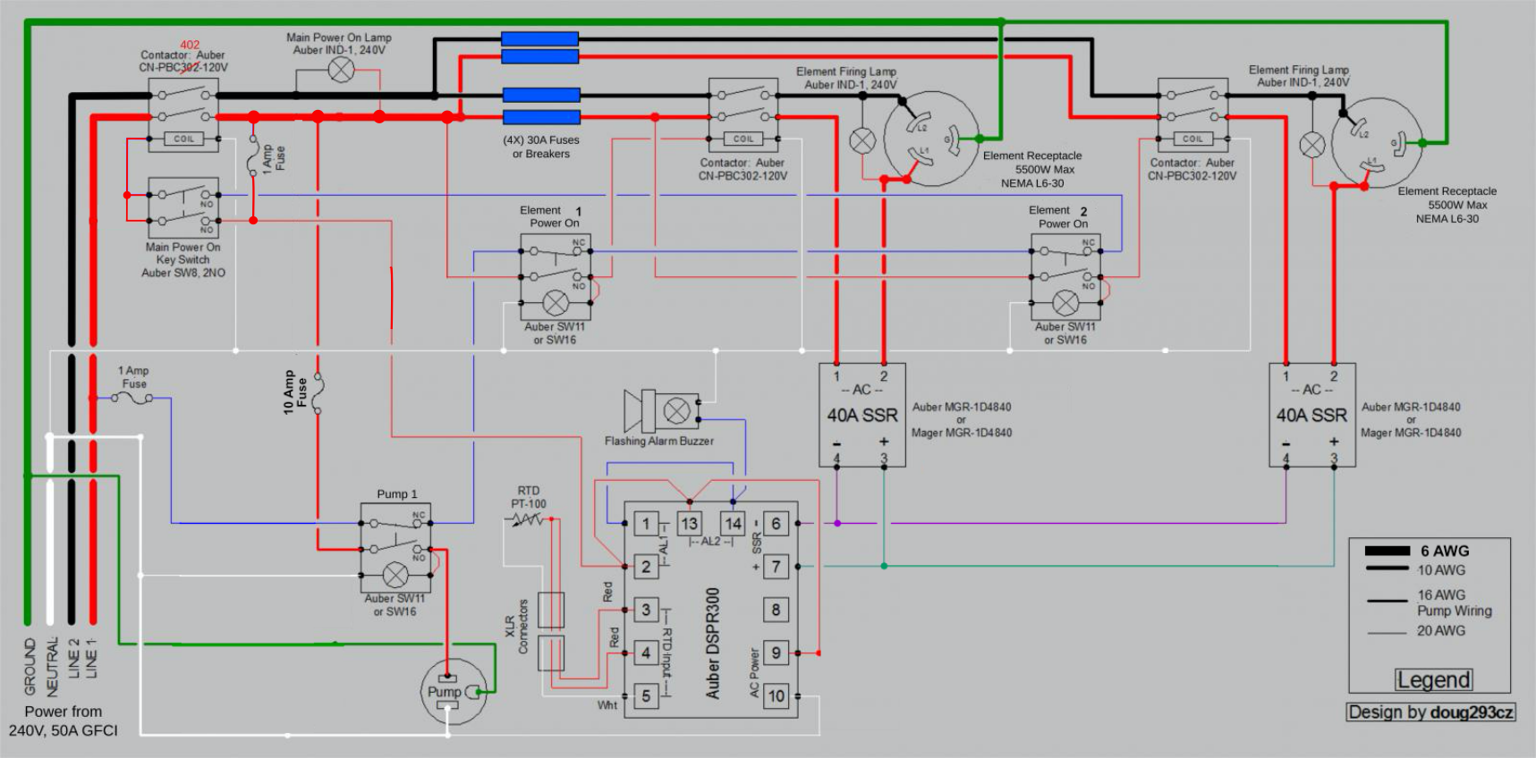Click the second Element Firing Lamp near the right receptacle
This screenshot has width=1536, height=758.
[1312, 145]
